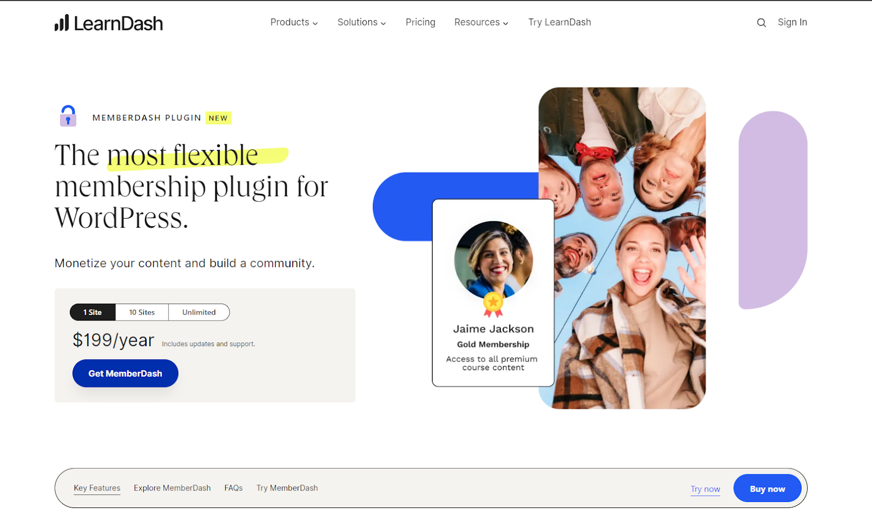This screenshot has height=514, width=872.
Task: Click the Sign In link
Action: tap(792, 22)
